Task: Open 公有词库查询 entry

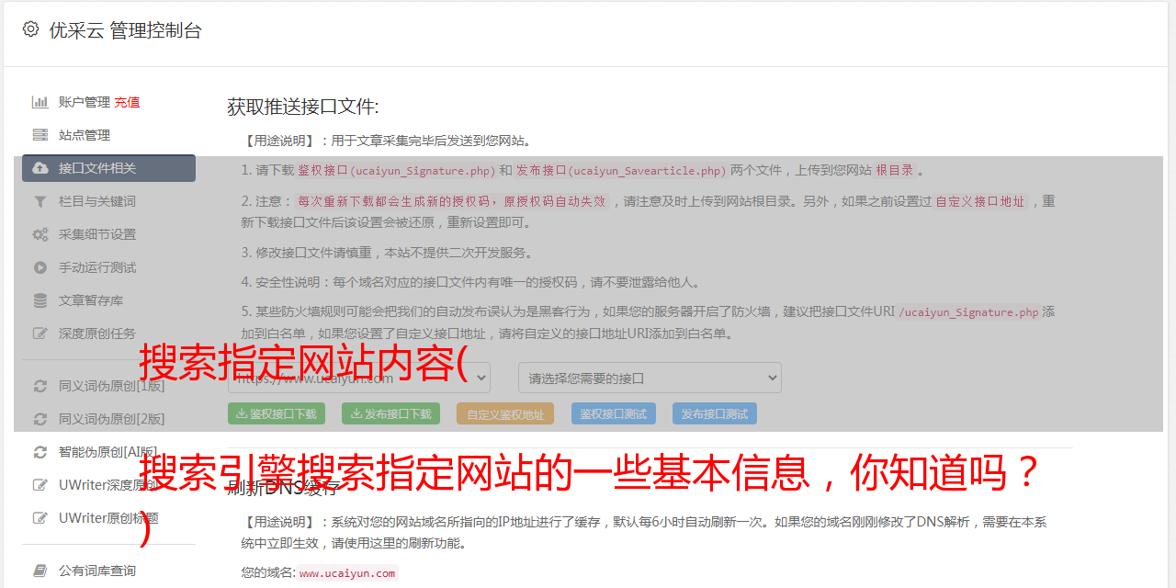Action: pyautogui.click(x=97, y=571)
